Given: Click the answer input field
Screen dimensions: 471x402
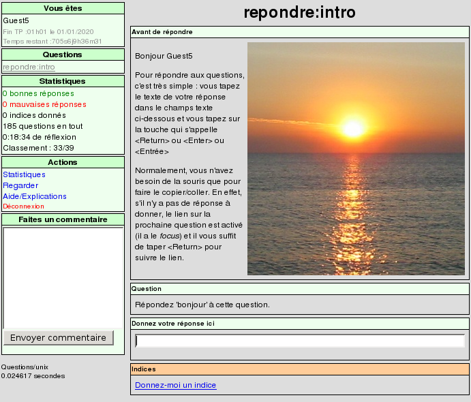Looking at the screenshot, I should tap(300, 341).
